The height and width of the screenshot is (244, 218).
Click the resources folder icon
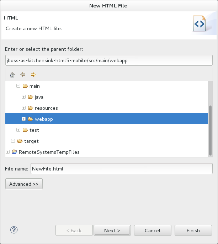(x=31, y=108)
